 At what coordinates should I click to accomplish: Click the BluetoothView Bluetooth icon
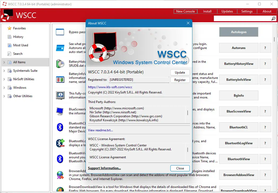click(x=60, y=159)
